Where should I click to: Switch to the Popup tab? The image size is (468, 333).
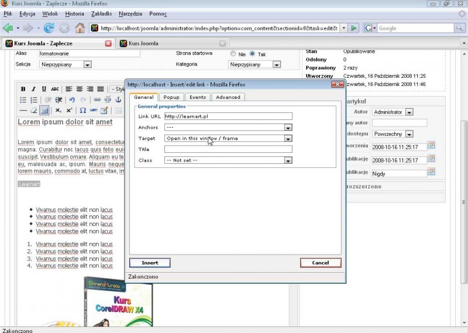click(171, 97)
